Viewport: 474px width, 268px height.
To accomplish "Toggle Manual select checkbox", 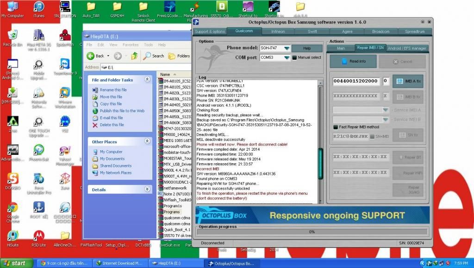I will point(294,57).
